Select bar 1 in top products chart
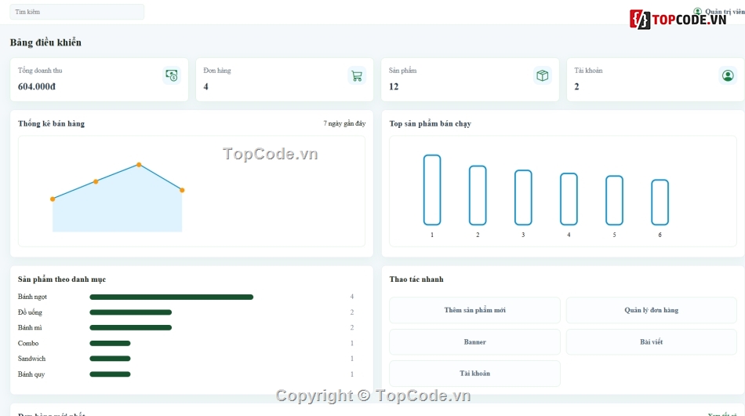745x416 pixels. point(432,190)
